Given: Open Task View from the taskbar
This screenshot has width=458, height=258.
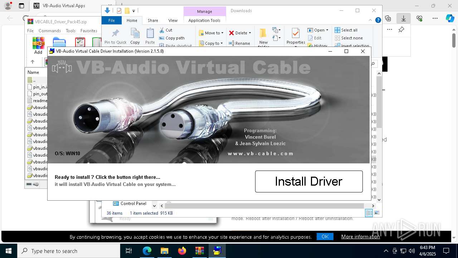Looking at the screenshot, I should pyautogui.click(x=129, y=251).
